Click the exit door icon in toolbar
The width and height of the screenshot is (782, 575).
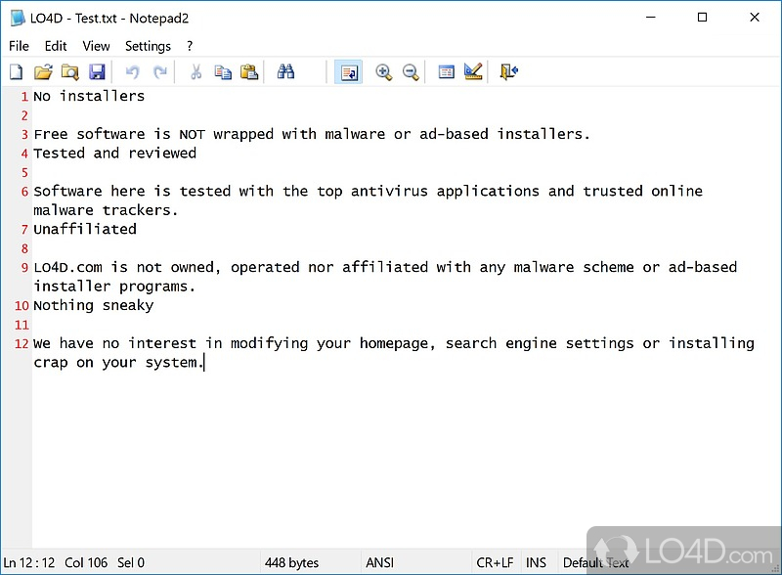coord(509,72)
